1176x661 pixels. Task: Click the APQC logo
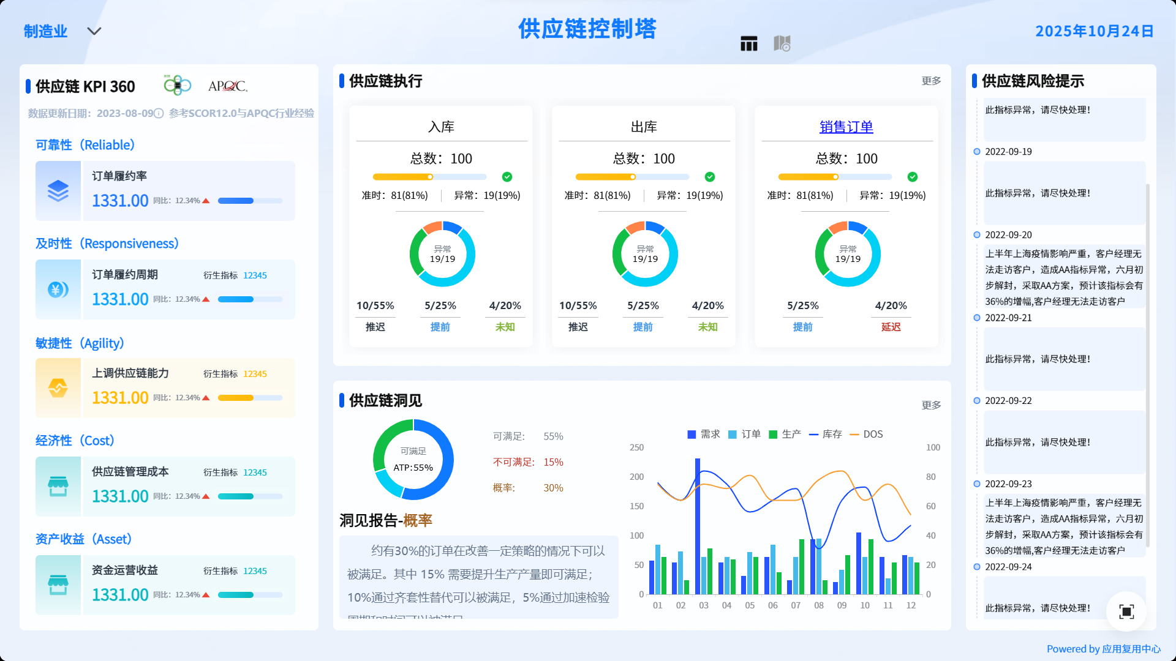tap(227, 86)
